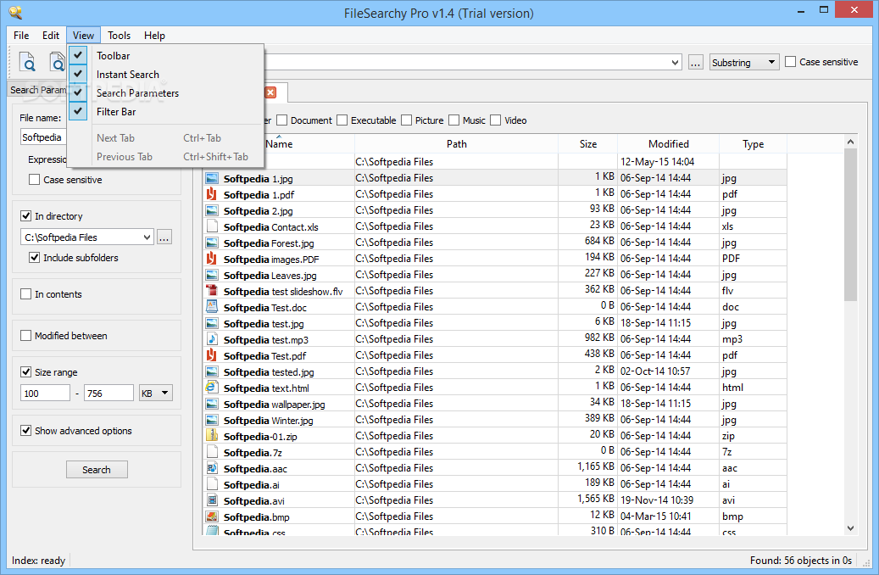The height and width of the screenshot is (575, 879).
Task: Open the Tools menu
Action: point(119,36)
